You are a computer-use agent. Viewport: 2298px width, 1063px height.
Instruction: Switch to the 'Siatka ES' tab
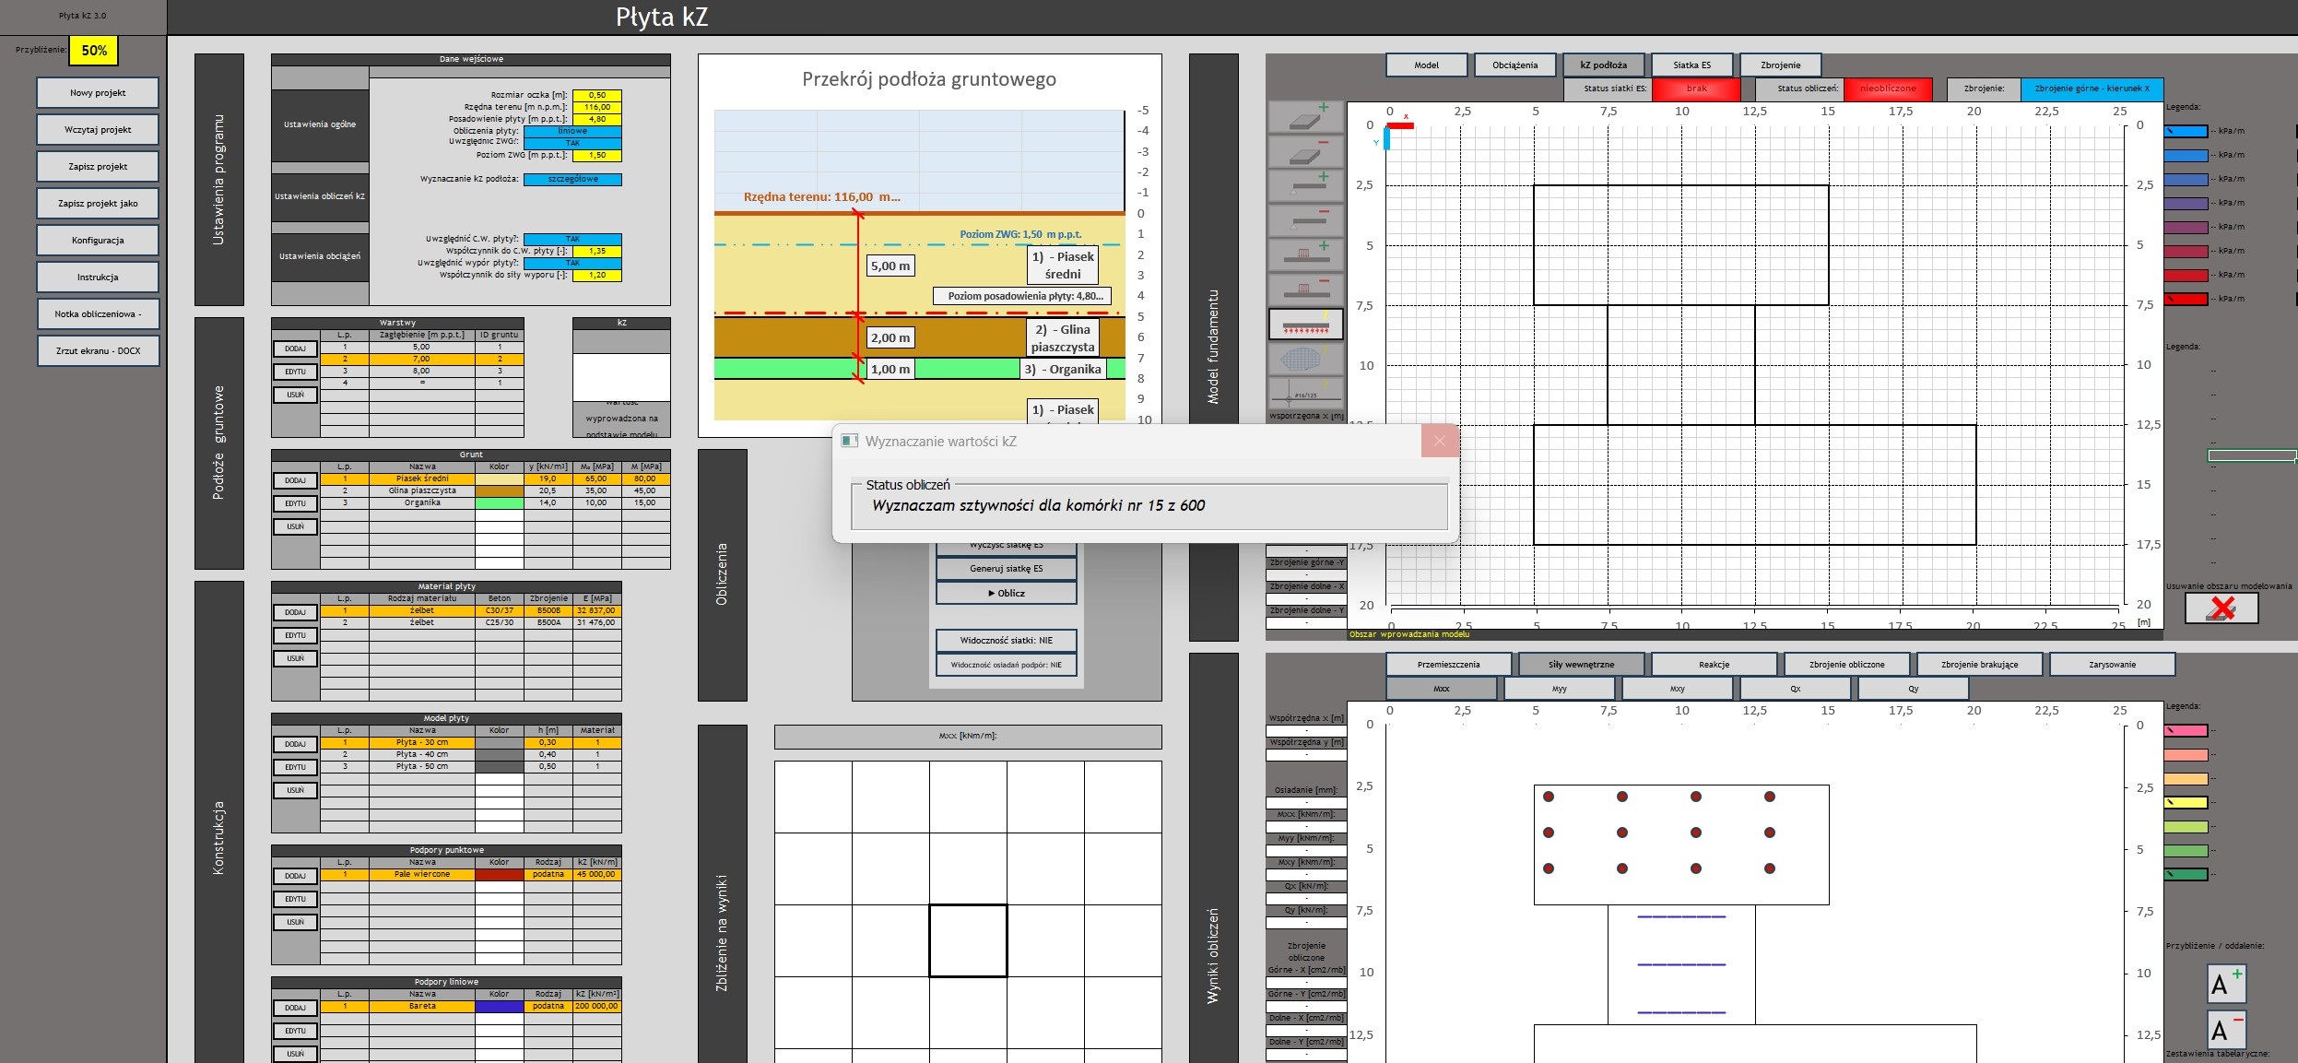1691,65
